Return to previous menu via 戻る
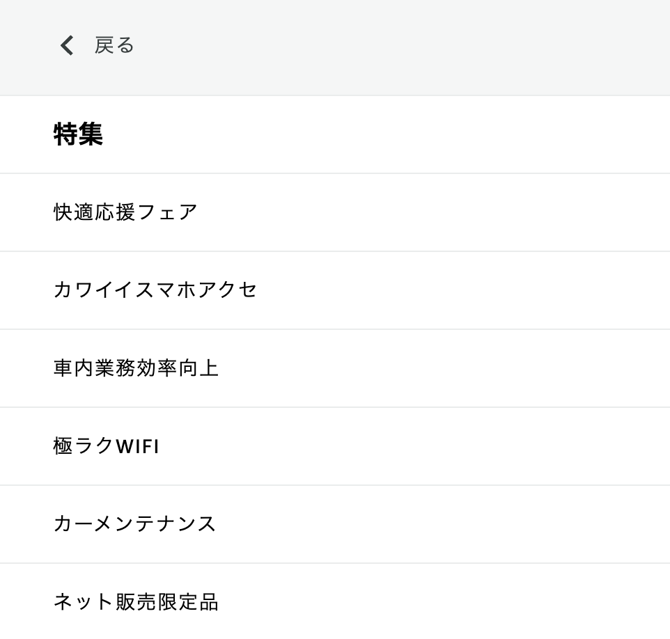The height and width of the screenshot is (639, 670). click(x=114, y=45)
